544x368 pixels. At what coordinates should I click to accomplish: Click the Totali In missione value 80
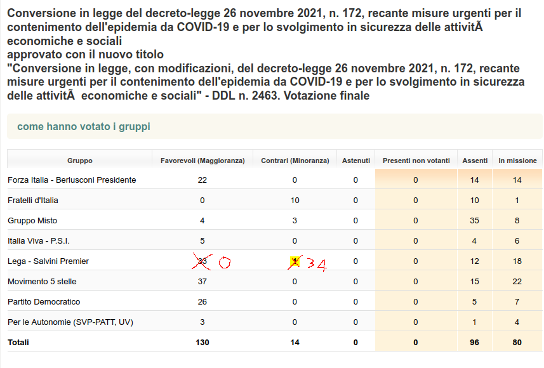click(x=517, y=343)
